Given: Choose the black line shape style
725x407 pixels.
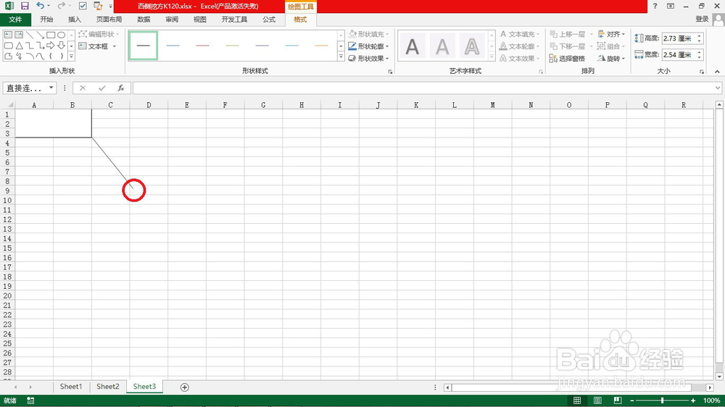Looking at the screenshot, I should click(x=144, y=46).
